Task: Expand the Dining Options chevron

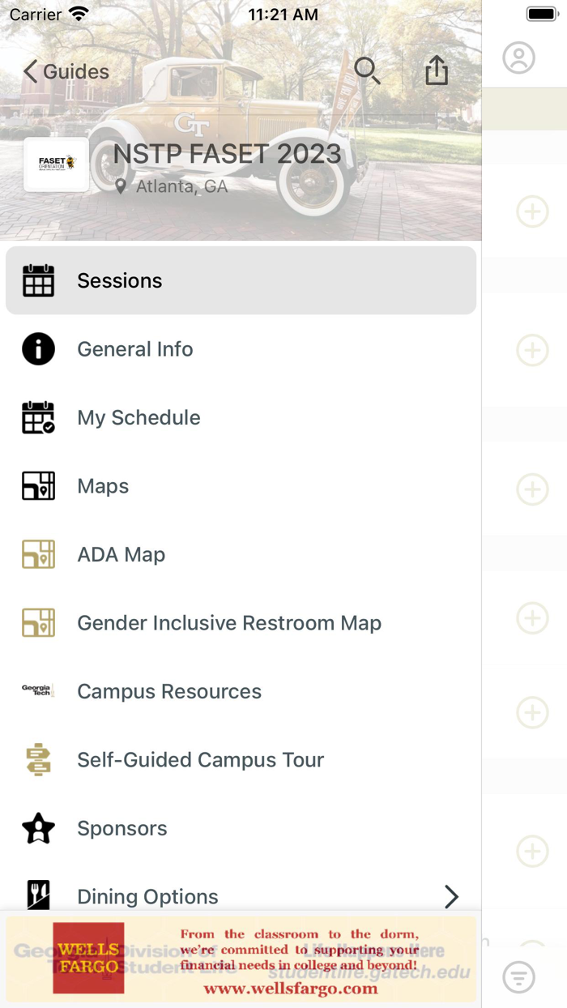Action: click(451, 896)
